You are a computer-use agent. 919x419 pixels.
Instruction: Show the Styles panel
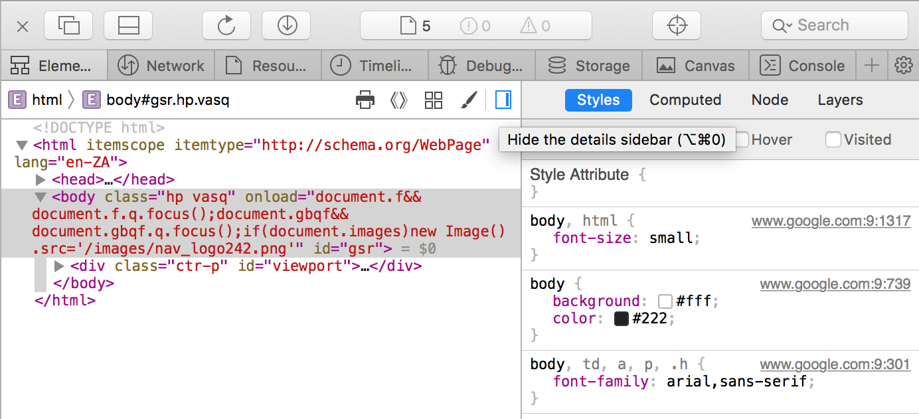pyautogui.click(x=598, y=100)
